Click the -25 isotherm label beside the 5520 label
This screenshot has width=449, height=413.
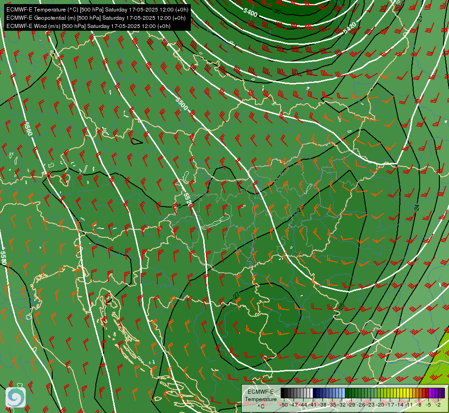click(x=178, y=206)
